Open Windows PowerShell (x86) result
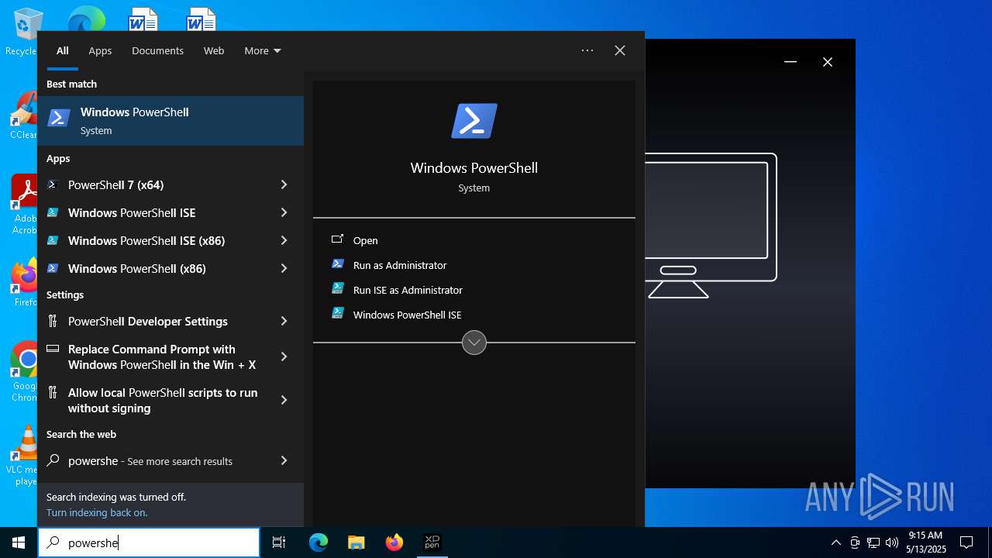Viewport: 992px width, 558px height. coord(153,268)
